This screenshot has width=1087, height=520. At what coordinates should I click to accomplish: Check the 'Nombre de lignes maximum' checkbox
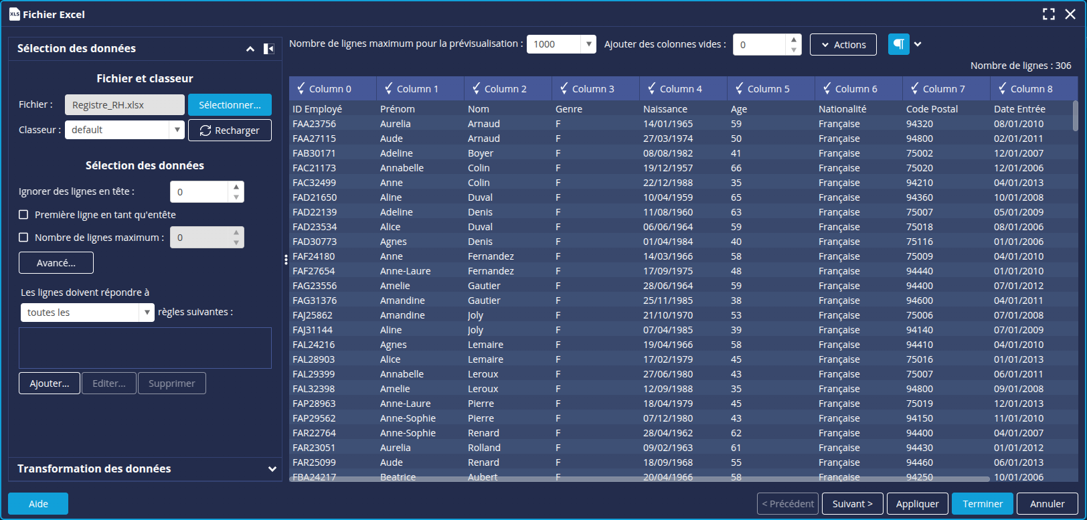pyautogui.click(x=23, y=238)
